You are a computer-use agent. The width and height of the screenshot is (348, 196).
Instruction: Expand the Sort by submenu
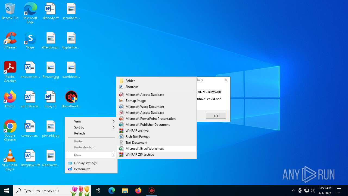click(x=91, y=127)
